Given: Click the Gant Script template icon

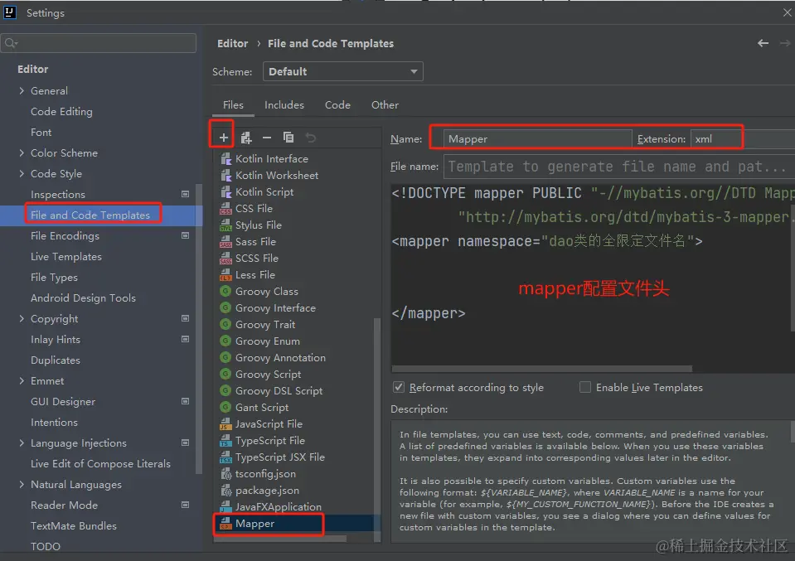Looking at the screenshot, I should (x=225, y=408).
